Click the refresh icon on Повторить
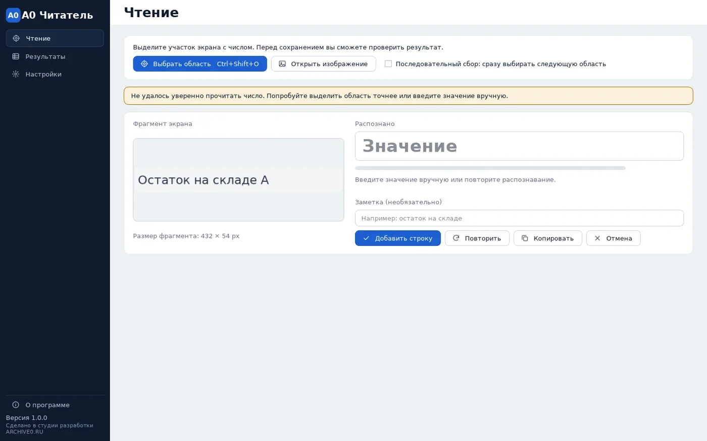Screen dimensions: 707x441 pos(456,238)
